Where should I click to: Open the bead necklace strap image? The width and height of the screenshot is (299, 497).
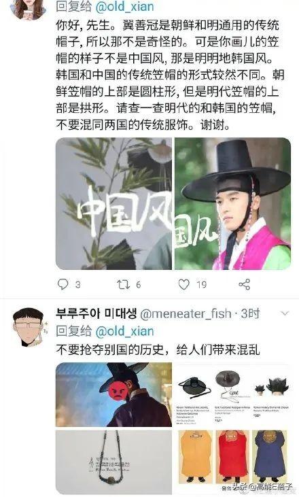pos(113,462)
